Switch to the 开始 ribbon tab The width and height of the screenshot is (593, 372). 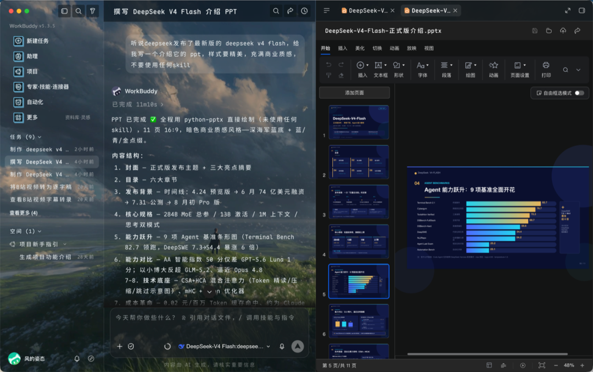click(x=325, y=48)
